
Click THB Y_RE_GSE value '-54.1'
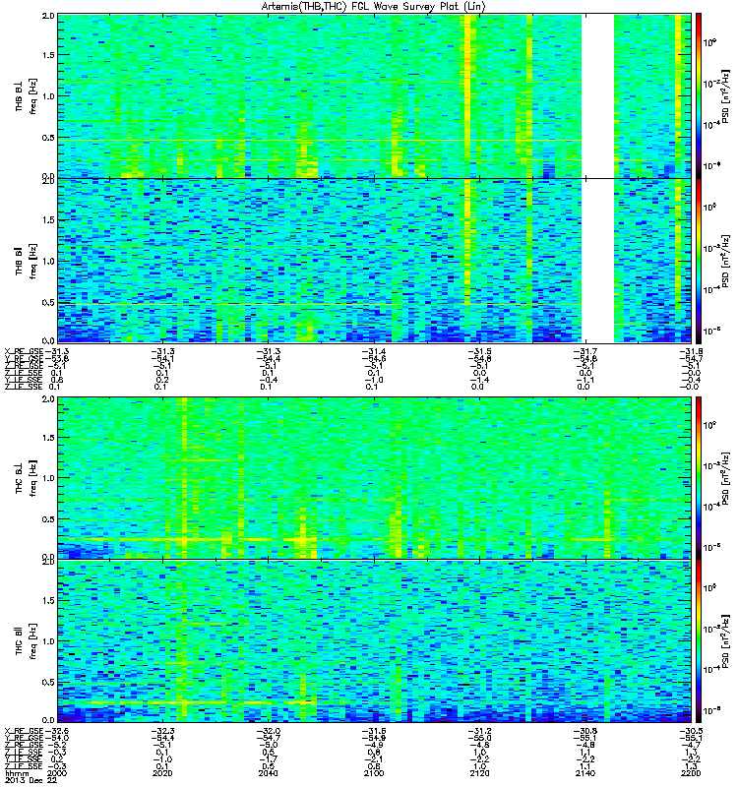pyautogui.click(x=162, y=359)
